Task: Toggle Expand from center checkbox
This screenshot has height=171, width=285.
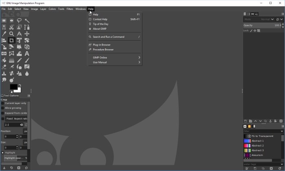Action: [2, 113]
